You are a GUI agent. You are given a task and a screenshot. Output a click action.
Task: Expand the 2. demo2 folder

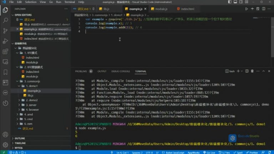[32, 100]
